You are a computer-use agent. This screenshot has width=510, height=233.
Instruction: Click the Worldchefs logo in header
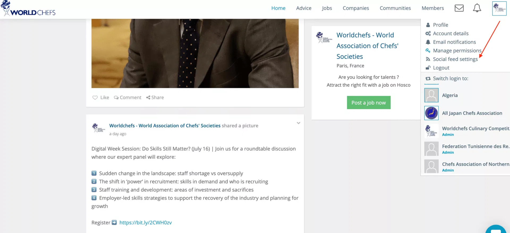pyautogui.click(x=28, y=9)
